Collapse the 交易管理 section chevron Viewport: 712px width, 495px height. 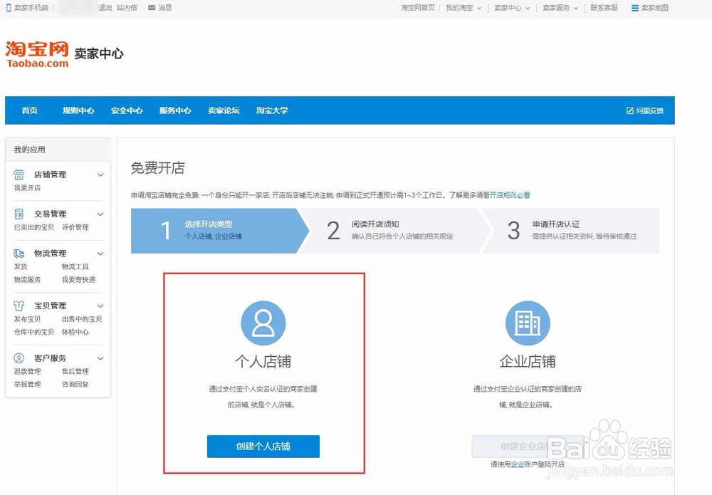100,214
